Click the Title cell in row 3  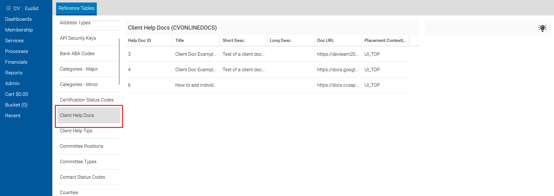[196, 54]
